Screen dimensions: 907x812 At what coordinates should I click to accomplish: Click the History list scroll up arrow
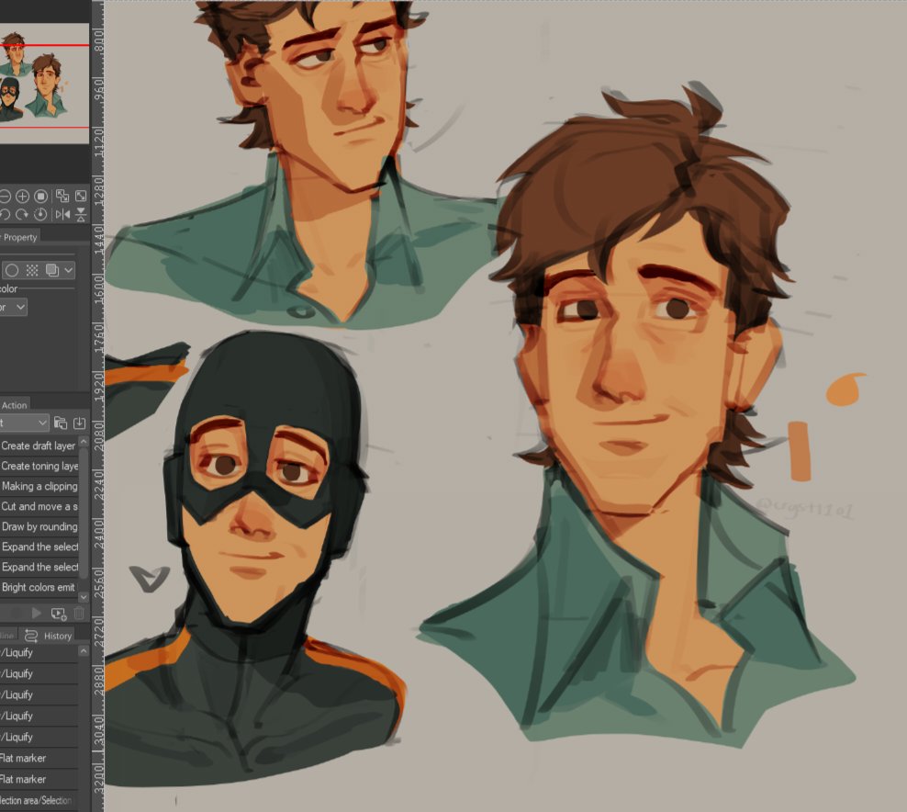84,651
